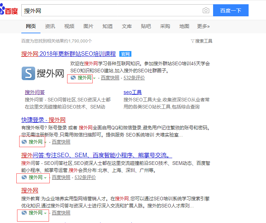Open the 快捷登录 - 搜外网 result link
The image size is (266, 223).
[x=43, y=119]
